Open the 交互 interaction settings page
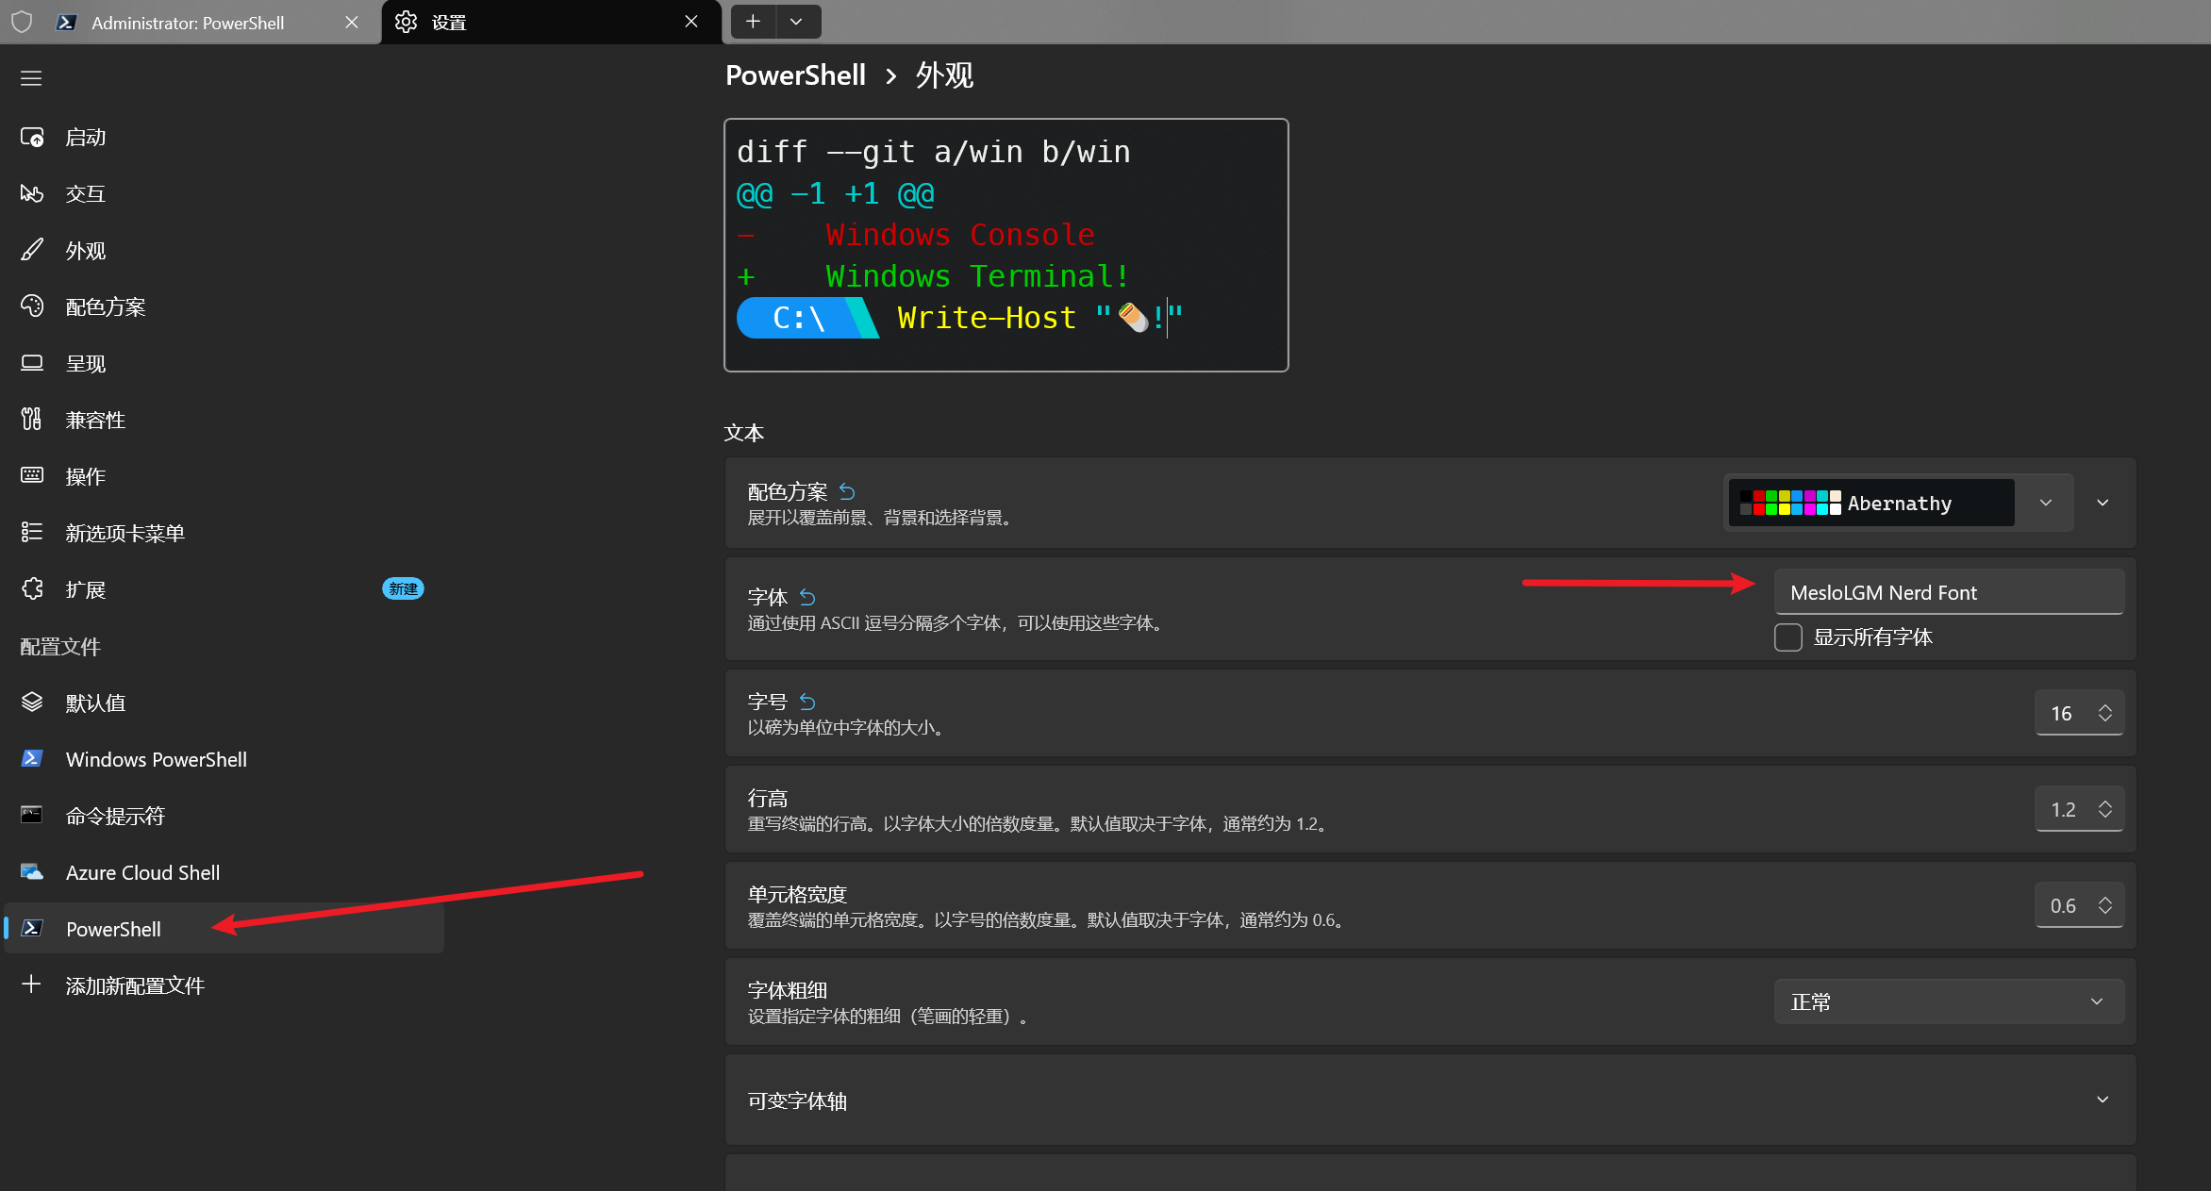 pyautogui.click(x=224, y=194)
